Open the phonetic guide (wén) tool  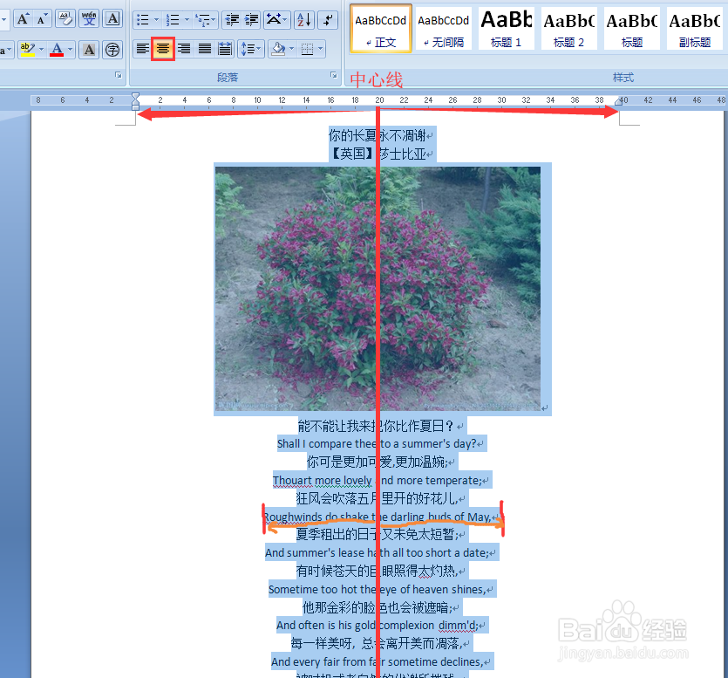89,19
